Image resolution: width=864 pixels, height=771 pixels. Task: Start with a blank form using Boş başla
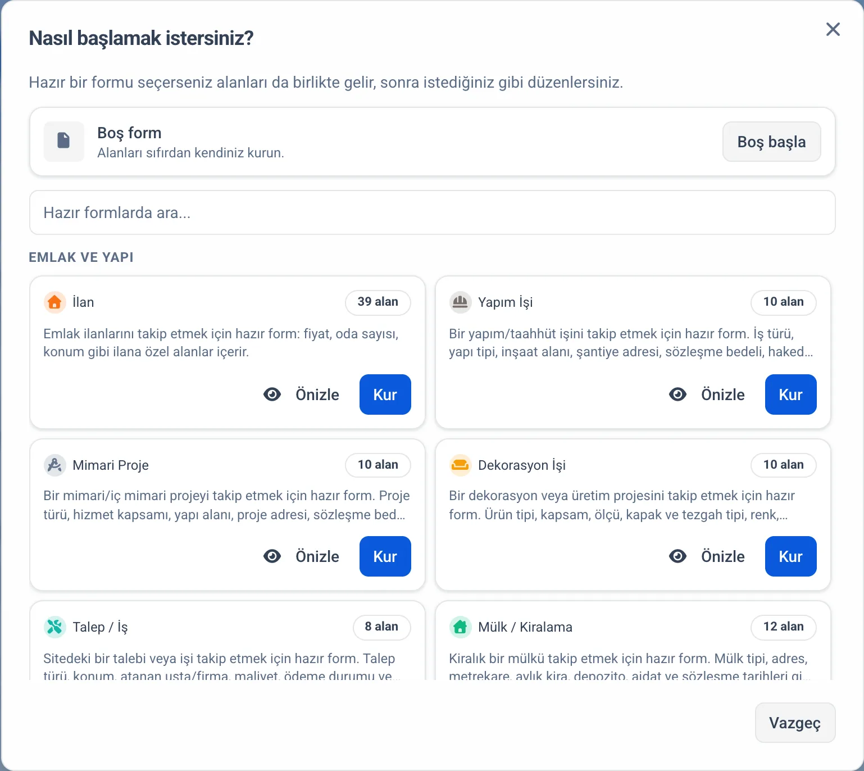(772, 142)
